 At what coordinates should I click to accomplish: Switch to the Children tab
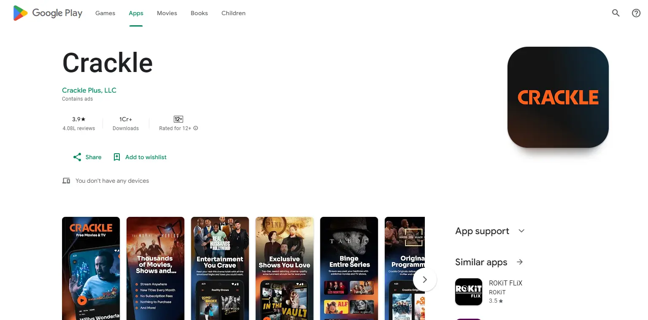coord(233,13)
